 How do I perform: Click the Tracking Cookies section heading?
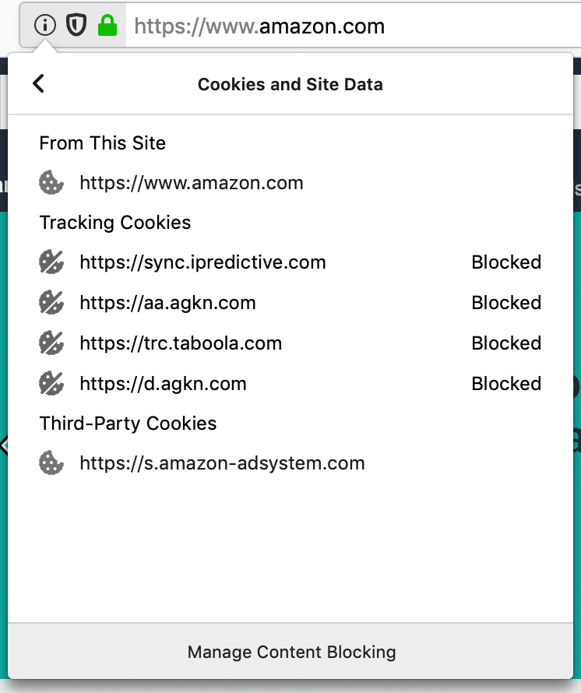coord(115,223)
